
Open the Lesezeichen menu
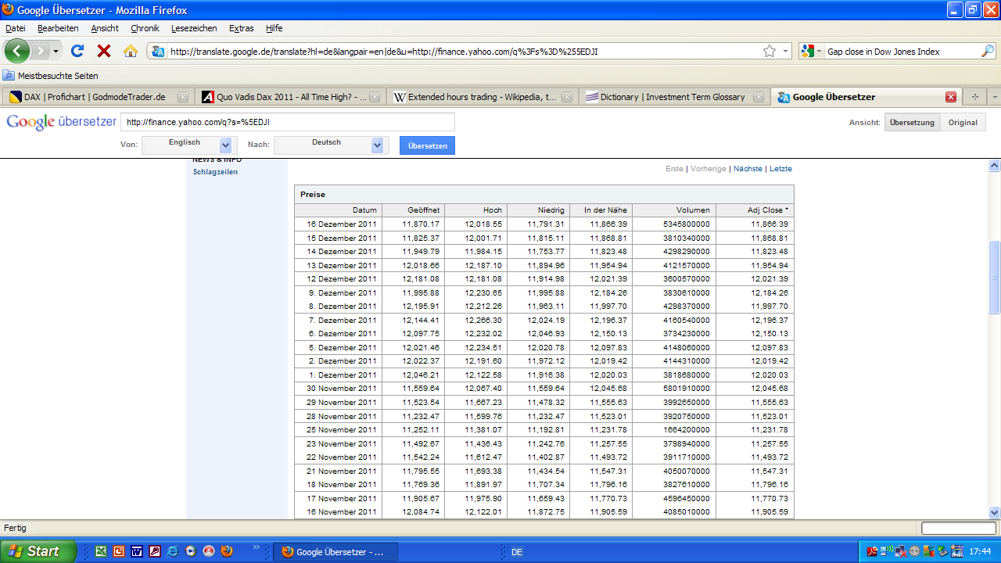point(194,28)
